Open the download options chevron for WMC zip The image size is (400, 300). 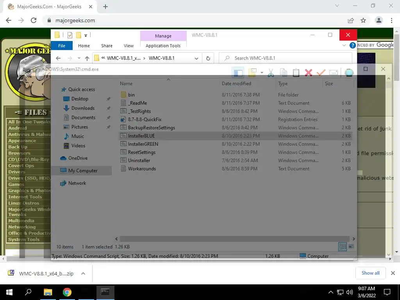click(83, 273)
